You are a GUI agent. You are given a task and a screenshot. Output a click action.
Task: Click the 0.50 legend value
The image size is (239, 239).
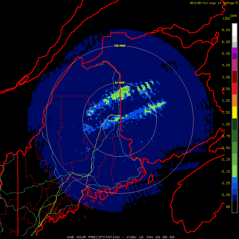coord(226,148)
